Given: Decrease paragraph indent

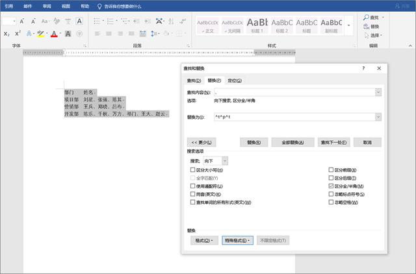Looking at the screenshot, I should (x=136, y=21).
